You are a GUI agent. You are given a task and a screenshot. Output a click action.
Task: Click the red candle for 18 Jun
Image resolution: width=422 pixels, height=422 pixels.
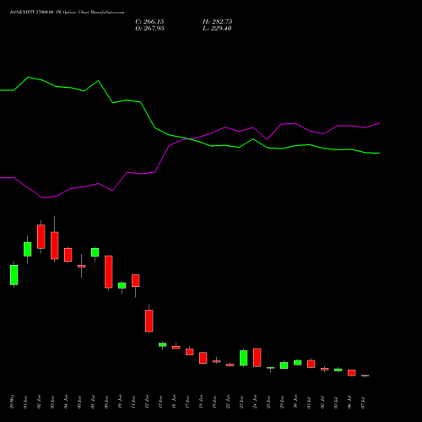203,358
